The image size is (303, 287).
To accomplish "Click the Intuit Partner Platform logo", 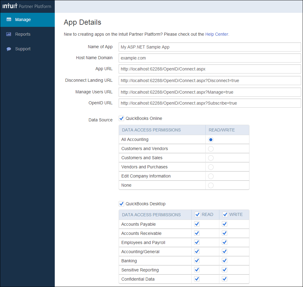I will 27,6.
